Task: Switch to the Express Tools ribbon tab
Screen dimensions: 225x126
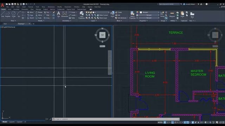Action: [71, 9]
